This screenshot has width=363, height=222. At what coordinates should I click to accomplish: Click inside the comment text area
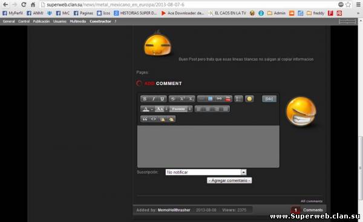tap(208, 147)
